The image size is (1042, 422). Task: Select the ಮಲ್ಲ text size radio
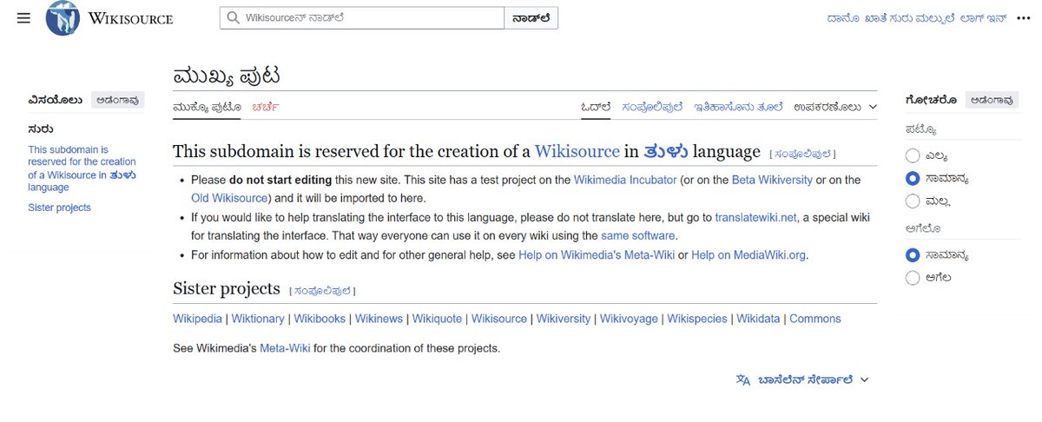(x=912, y=201)
